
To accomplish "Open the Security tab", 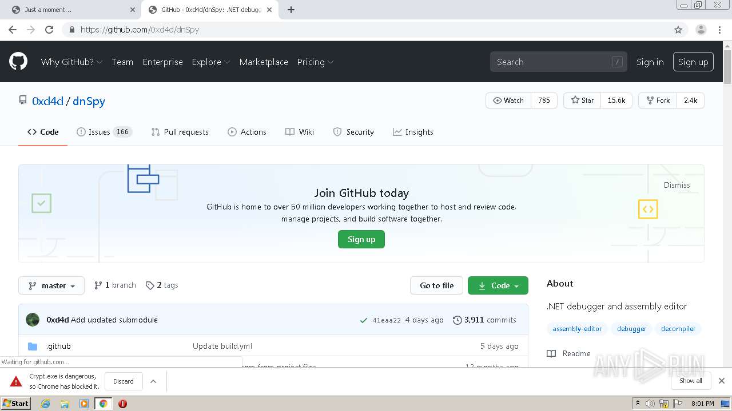I will [353, 132].
